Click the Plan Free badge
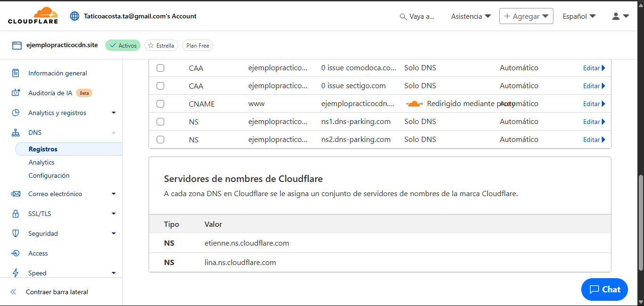Screen dimensions: 644x306 point(198,45)
